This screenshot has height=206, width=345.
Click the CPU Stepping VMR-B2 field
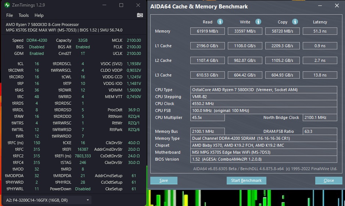tap(263, 97)
